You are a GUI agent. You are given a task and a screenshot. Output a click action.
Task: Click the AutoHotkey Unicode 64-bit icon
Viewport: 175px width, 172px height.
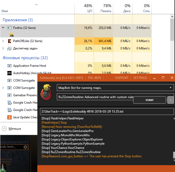click(x=9, y=73)
